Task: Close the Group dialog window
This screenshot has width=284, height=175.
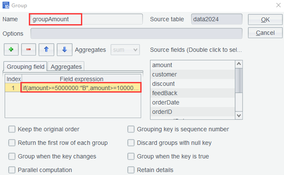Action: pyautogui.click(x=277, y=6)
